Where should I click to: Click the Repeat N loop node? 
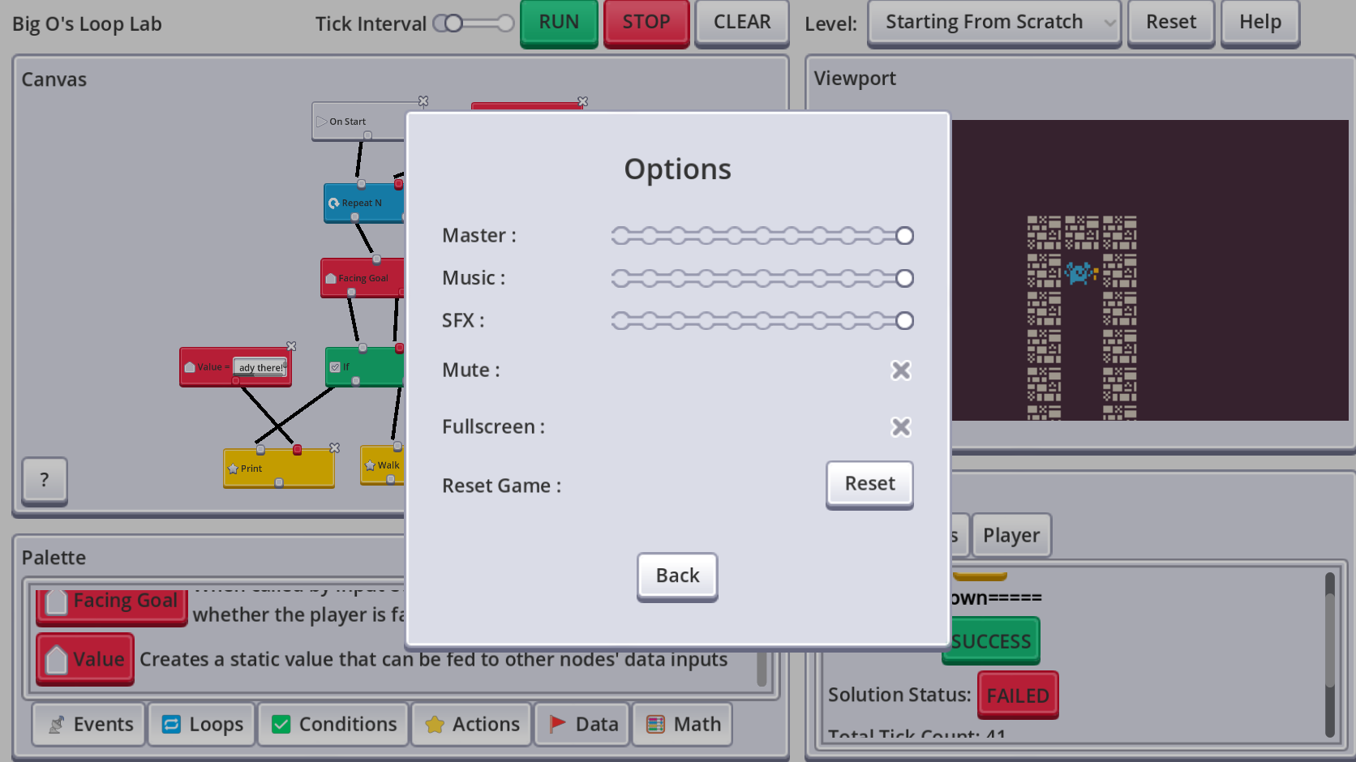pyautogui.click(x=363, y=203)
